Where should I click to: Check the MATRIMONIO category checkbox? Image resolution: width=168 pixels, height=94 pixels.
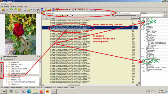(147, 36)
